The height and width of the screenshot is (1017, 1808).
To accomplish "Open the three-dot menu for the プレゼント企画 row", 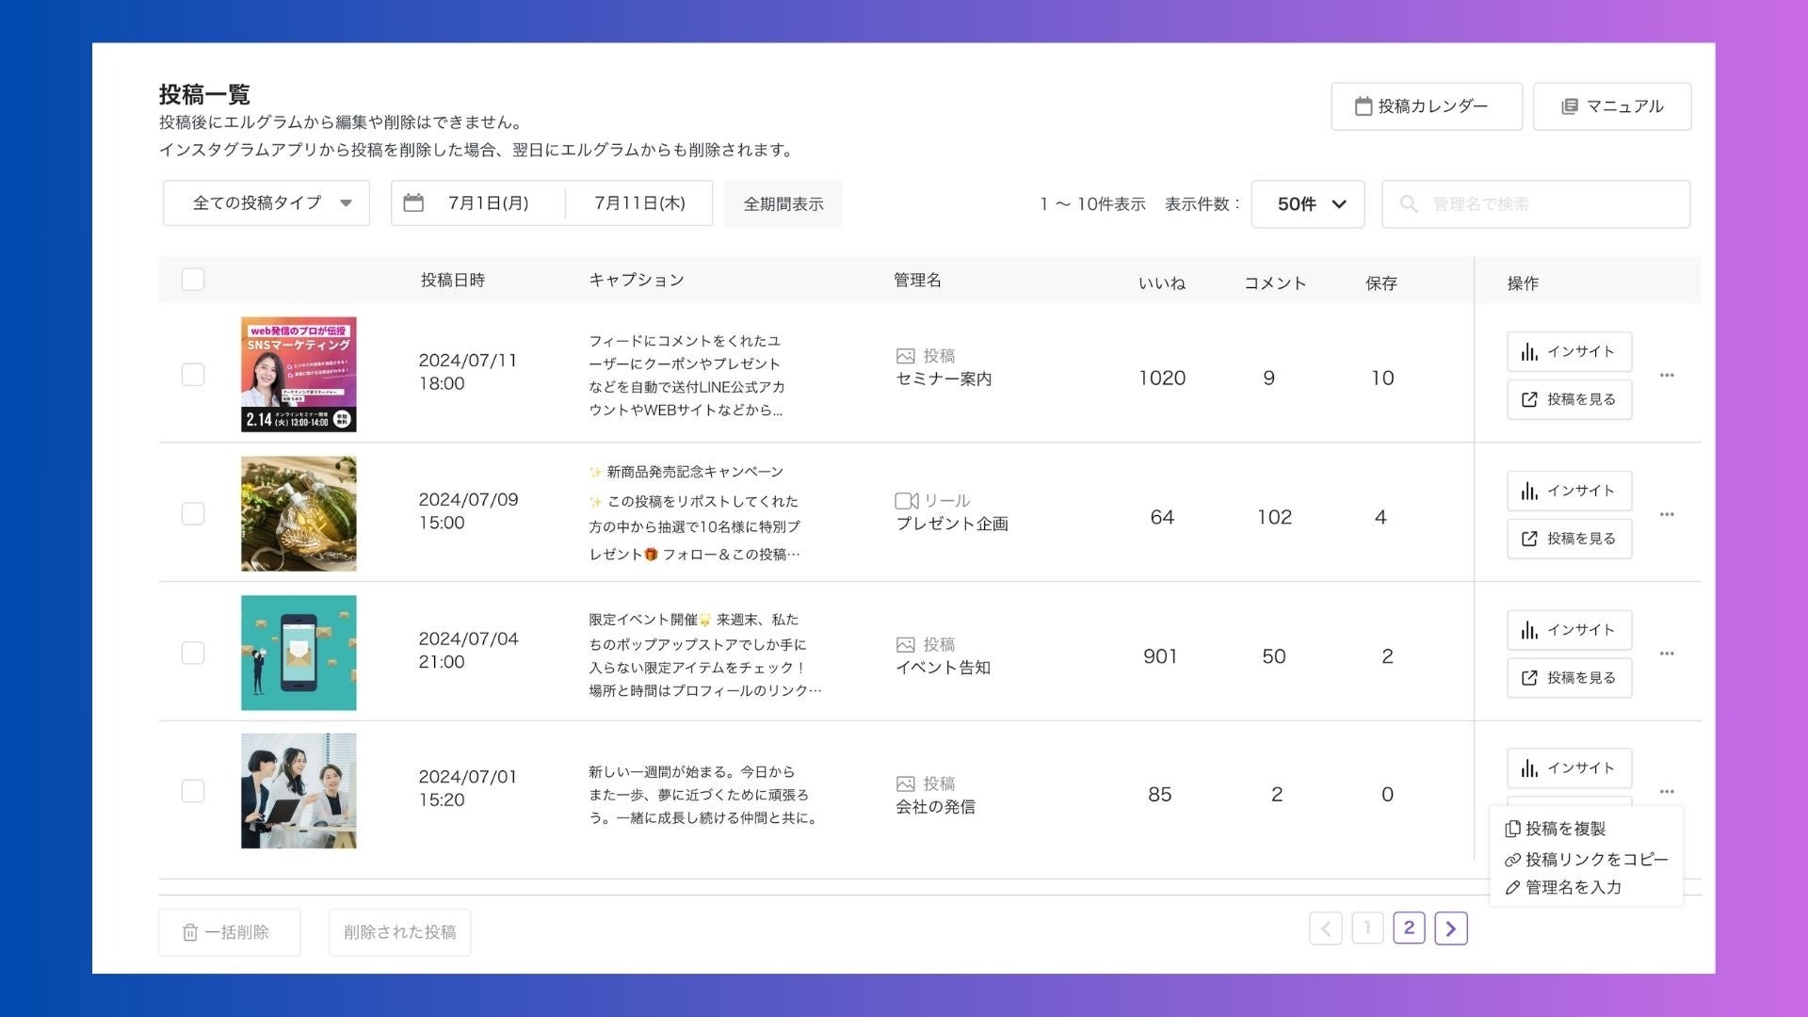I will (x=1667, y=515).
